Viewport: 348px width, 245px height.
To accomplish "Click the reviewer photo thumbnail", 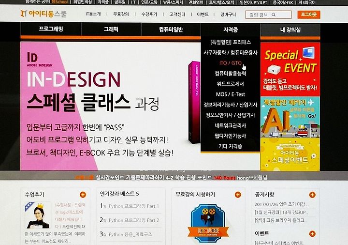I will coord(38,215).
